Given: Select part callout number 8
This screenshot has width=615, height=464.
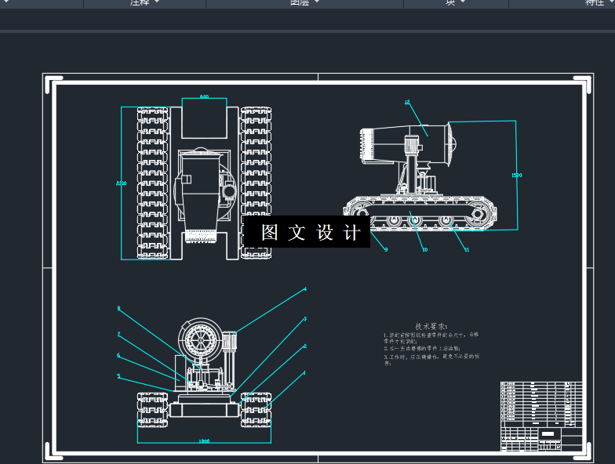Looking at the screenshot, I should [118, 309].
